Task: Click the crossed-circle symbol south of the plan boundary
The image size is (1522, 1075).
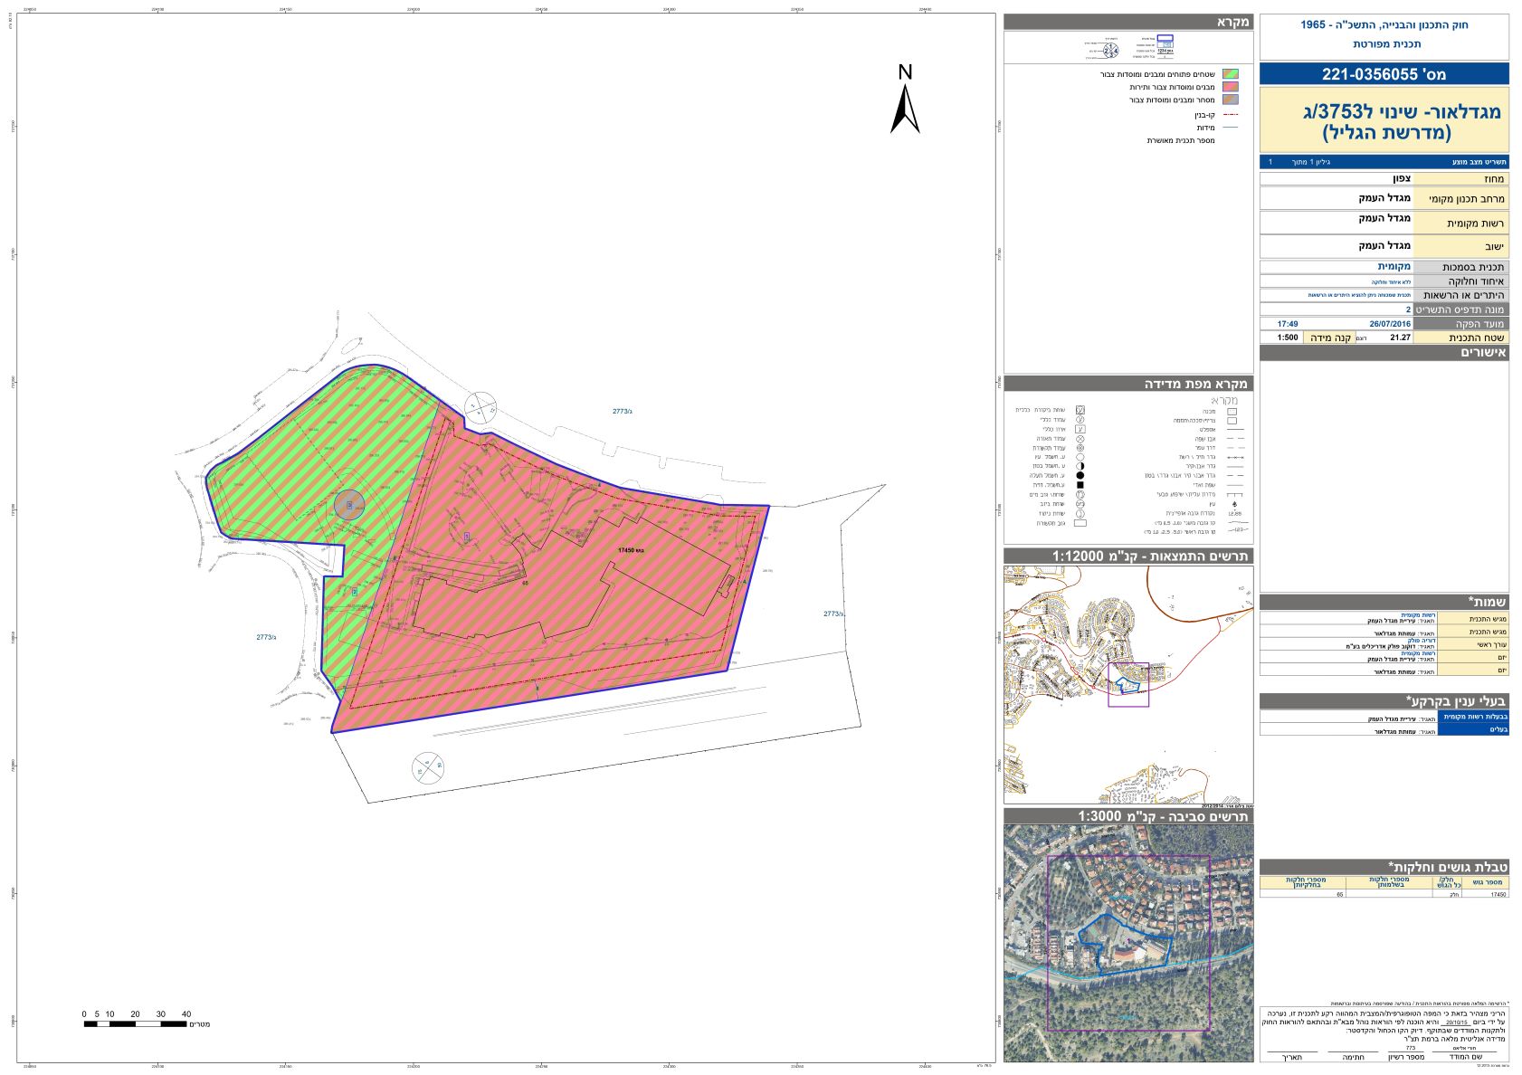Action: click(428, 768)
